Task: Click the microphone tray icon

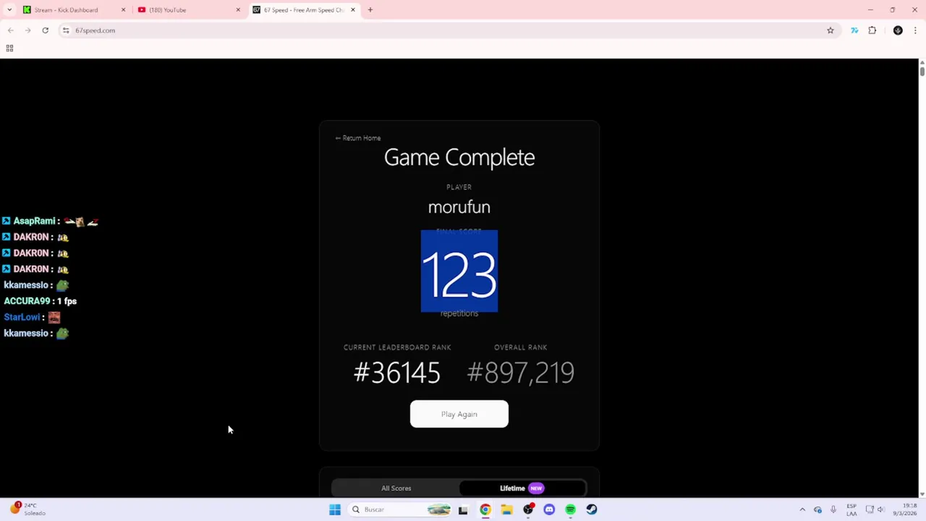Action: click(x=833, y=509)
